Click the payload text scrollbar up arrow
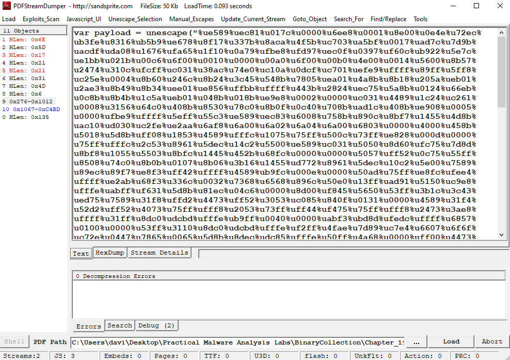This screenshot has height=360, width=510. click(501, 33)
